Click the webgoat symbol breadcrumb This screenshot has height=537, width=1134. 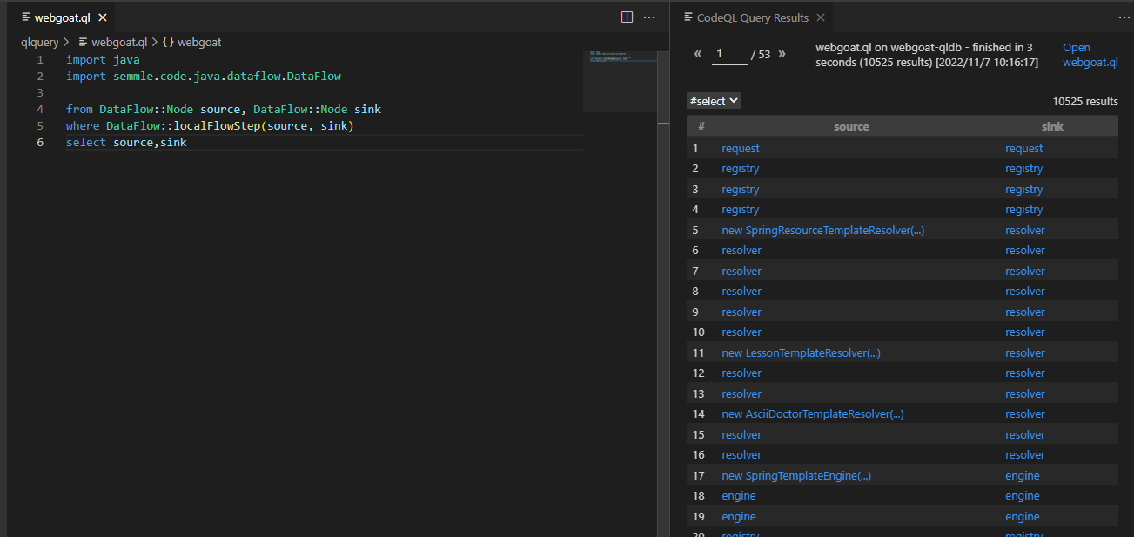[x=199, y=42]
